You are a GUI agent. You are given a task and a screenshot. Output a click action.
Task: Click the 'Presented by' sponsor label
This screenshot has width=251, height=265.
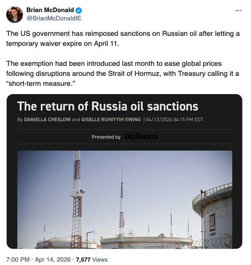click(x=106, y=137)
